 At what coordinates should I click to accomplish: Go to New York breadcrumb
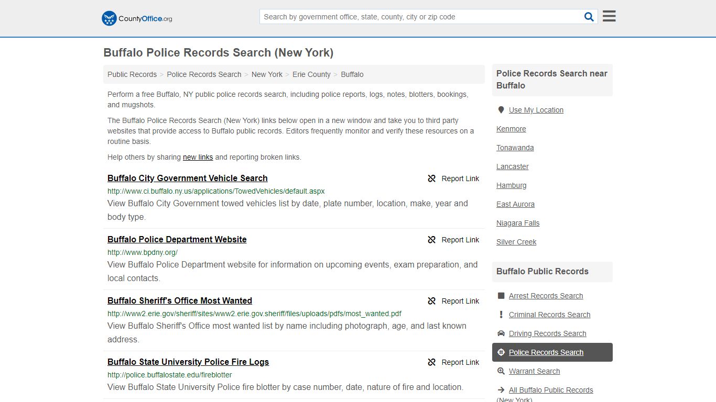point(267,74)
